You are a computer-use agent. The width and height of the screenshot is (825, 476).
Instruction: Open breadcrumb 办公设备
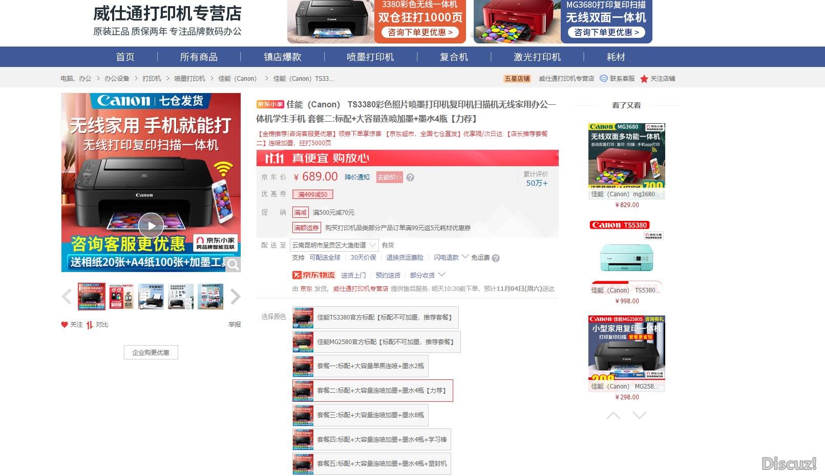pos(117,79)
